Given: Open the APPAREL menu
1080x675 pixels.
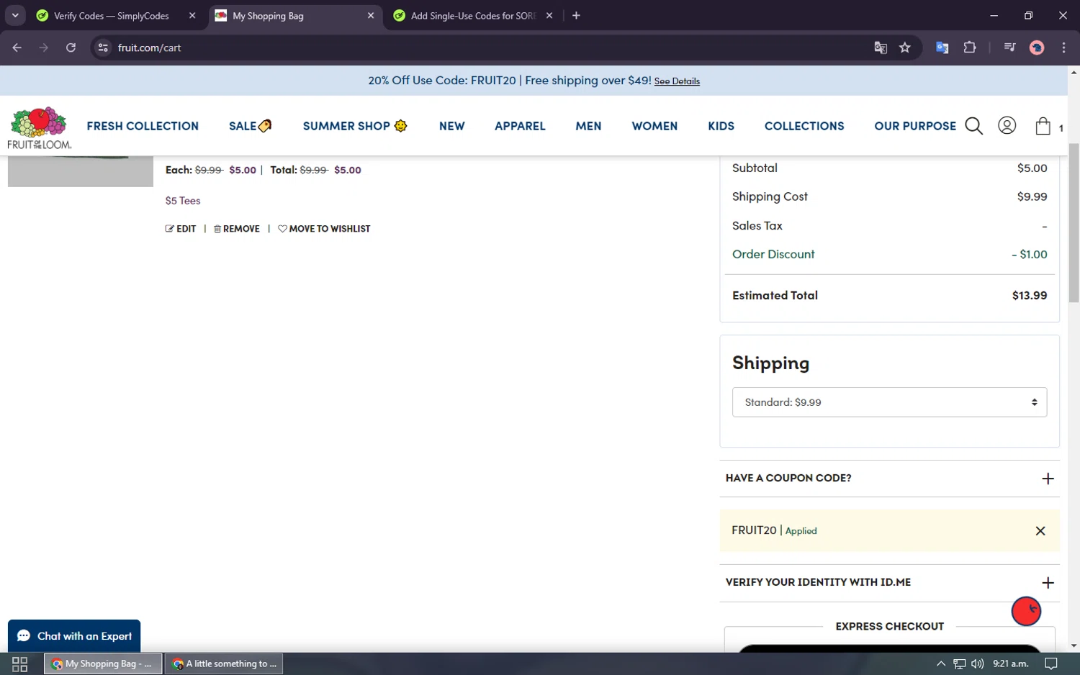Looking at the screenshot, I should pos(520,126).
